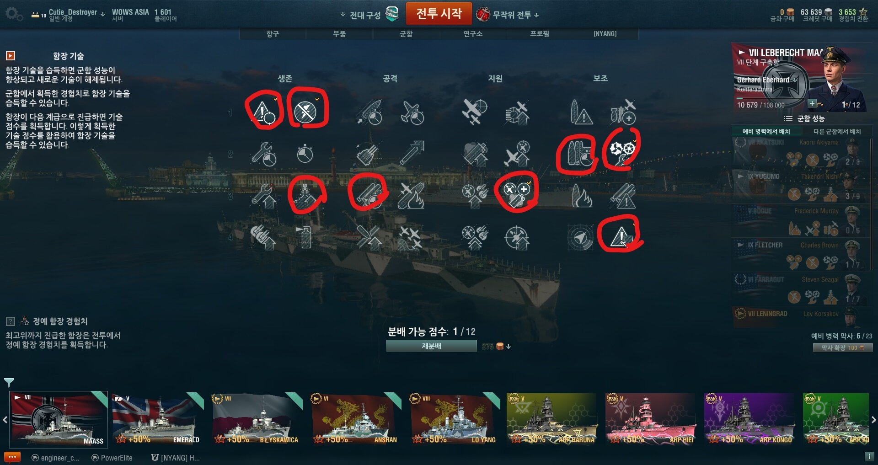Advance ship carousel with right arrow
878x465 pixels.
click(873, 419)
